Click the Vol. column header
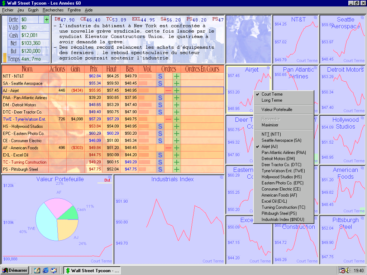This screenshot has width=367, height=275. point(147,69)
